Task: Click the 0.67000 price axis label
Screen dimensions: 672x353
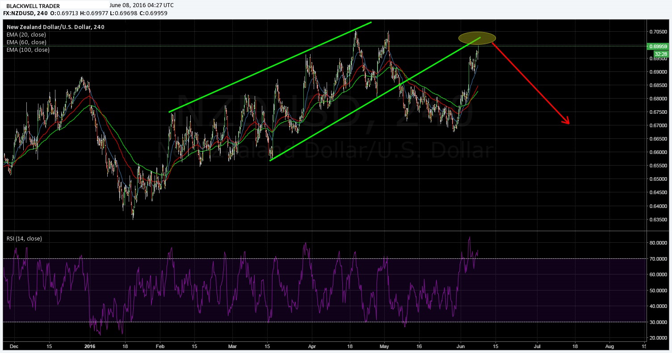Action: [x=658, y=125]
